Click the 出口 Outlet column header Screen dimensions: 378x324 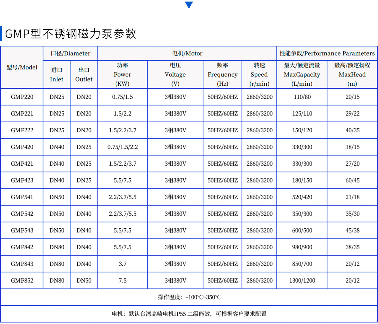click(84, 74)
